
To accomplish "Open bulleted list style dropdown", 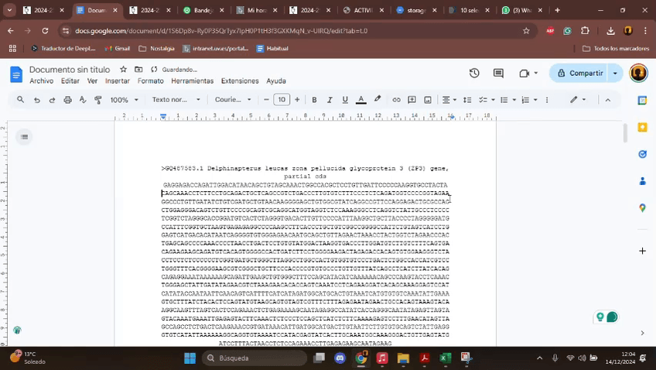I will click(514, 100).
